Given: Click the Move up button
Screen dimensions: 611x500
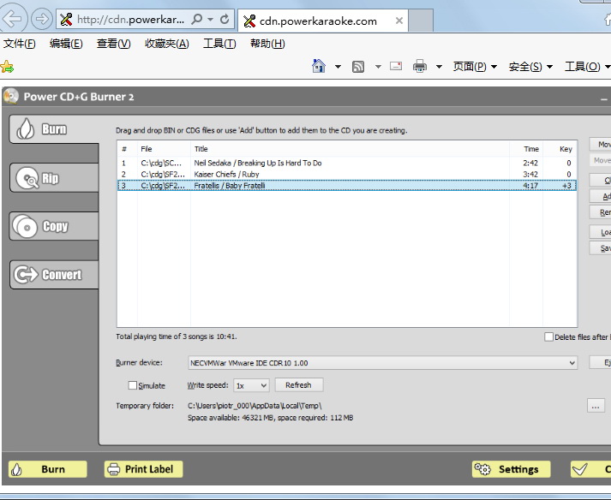Looking at the screenshot, I should tap(600, 145).
